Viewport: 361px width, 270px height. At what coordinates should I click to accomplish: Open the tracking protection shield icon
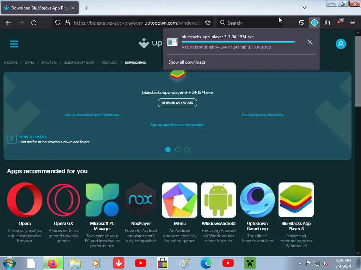pyautogui.click(x=58, y=23)
